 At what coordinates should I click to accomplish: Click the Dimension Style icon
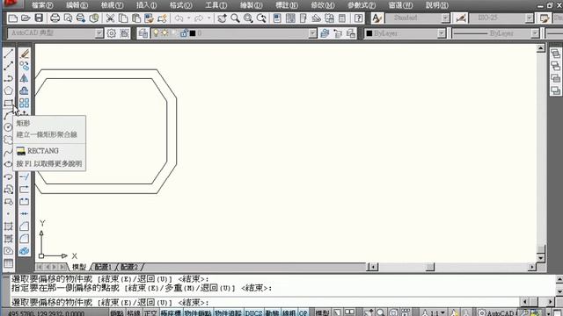pos(461,18)
